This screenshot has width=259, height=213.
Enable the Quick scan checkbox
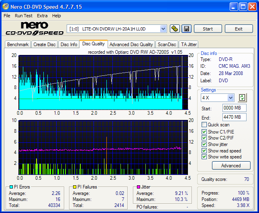coord(204,125)
